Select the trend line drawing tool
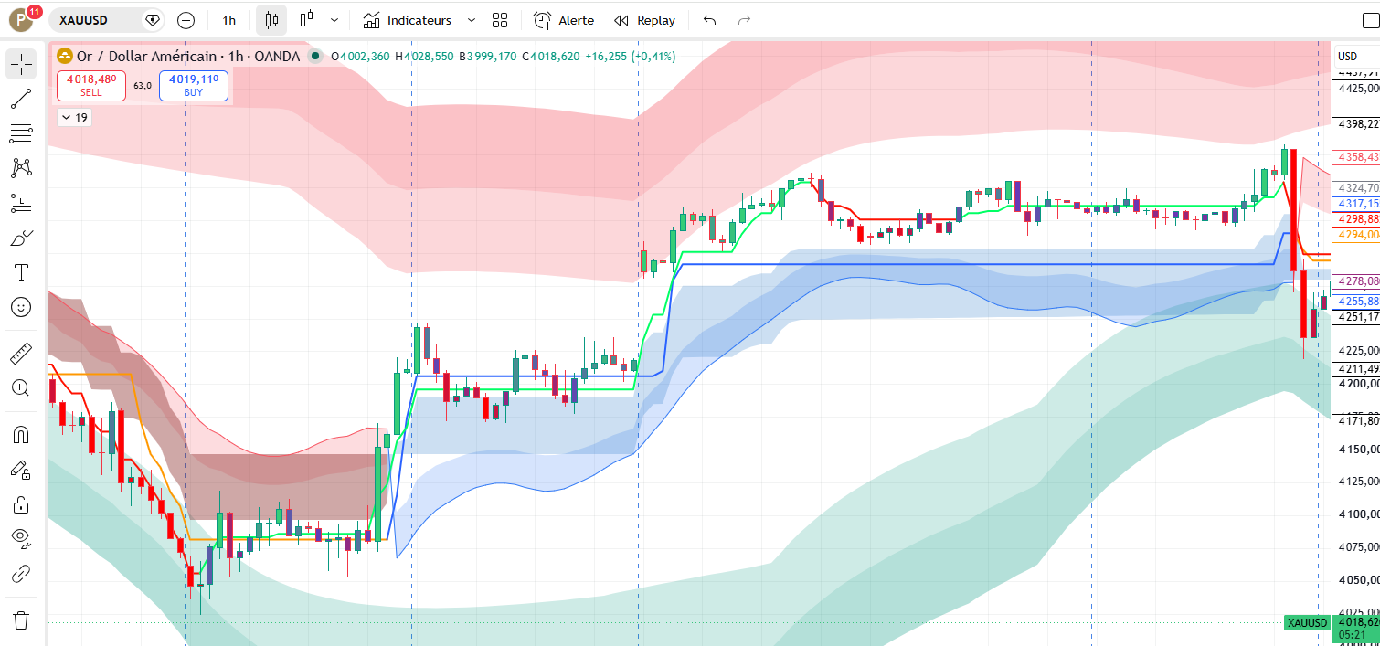1380x646 pixels. point(21,100)
